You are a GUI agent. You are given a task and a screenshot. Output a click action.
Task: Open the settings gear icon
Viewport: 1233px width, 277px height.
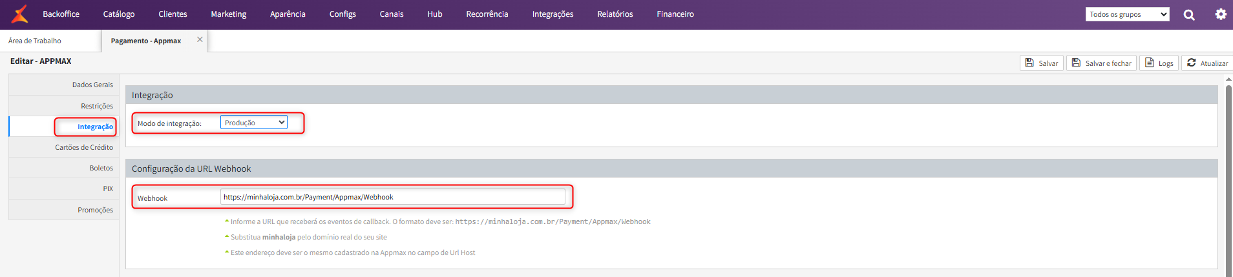[1221, 14]
